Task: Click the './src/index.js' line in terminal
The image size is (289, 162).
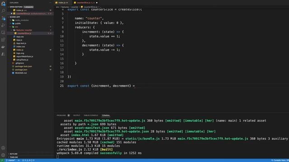Action: [84, 149]
